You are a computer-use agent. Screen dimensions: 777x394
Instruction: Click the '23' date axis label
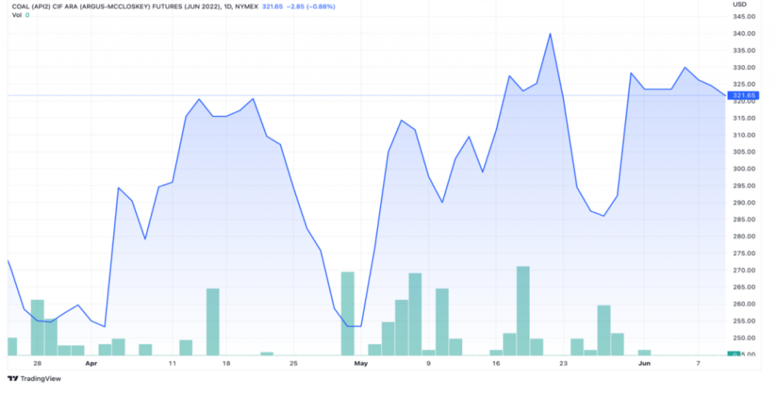(564, 364)
